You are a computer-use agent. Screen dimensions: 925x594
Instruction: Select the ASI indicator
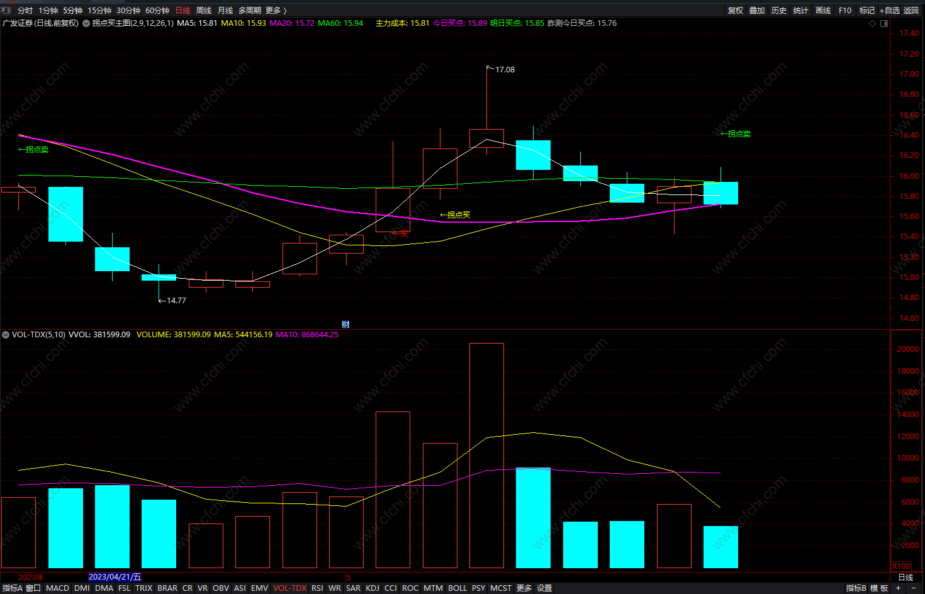(240, 588)
